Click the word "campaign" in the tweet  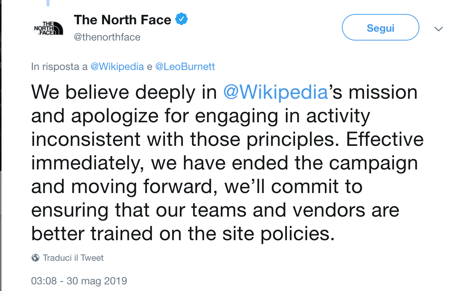[x=373, y=164]
